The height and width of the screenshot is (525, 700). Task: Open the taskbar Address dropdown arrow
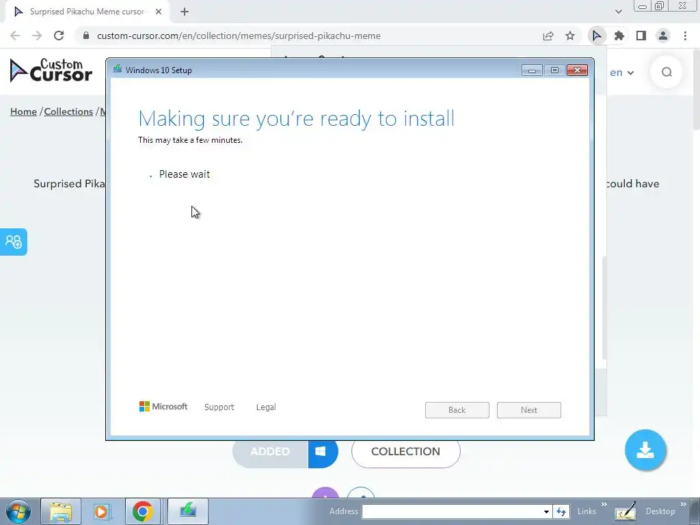pos(546,511)
